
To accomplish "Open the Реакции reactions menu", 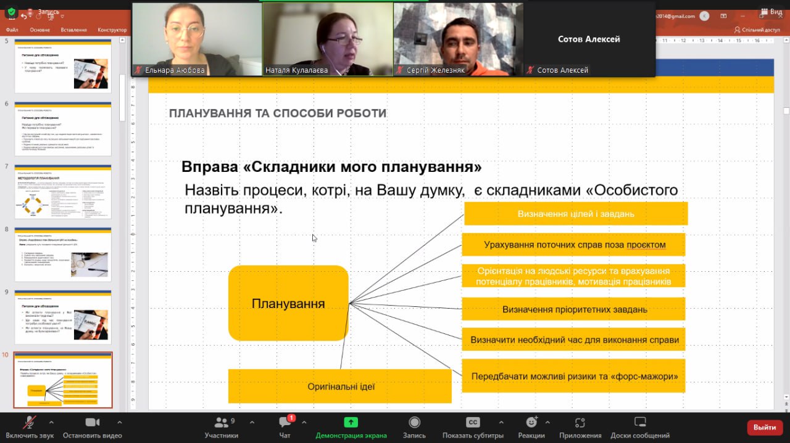I will [x=531, y=427].
